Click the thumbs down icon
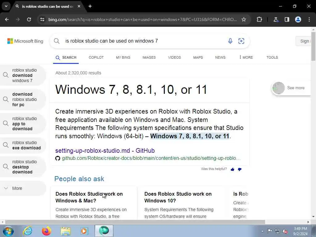The image size is (316, 237). (239, 169)
